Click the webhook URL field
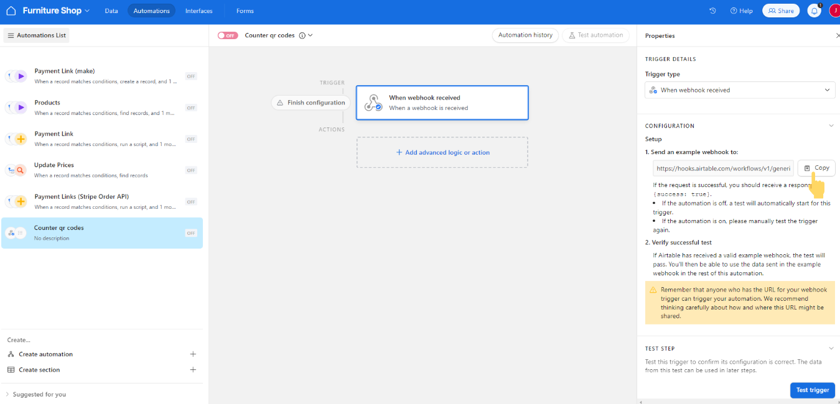Viewport: 840px width, 404px height. tap(723, 168)
